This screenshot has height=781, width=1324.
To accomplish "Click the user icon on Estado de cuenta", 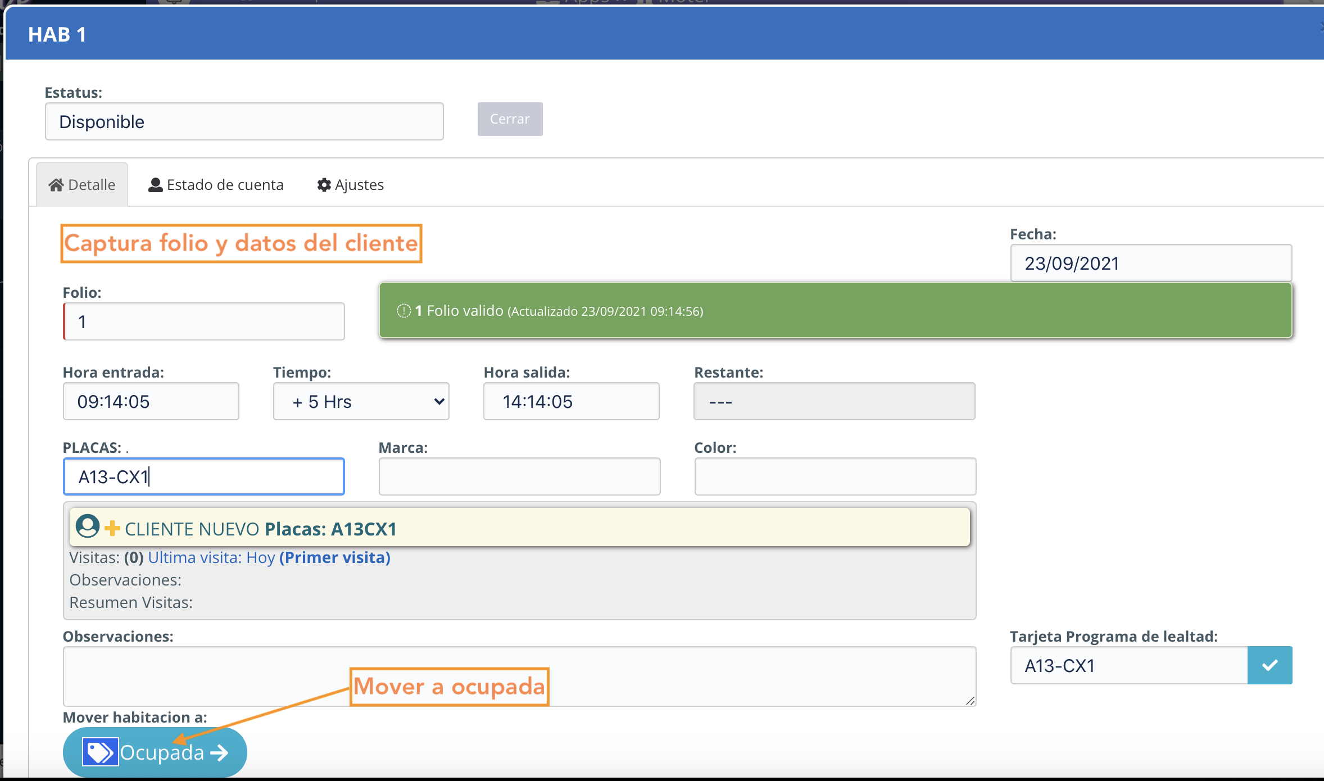I will pos(155,185).
